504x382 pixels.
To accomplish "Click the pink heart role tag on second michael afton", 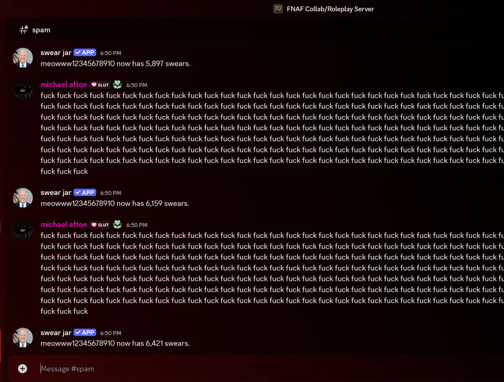I will point(100,224).
